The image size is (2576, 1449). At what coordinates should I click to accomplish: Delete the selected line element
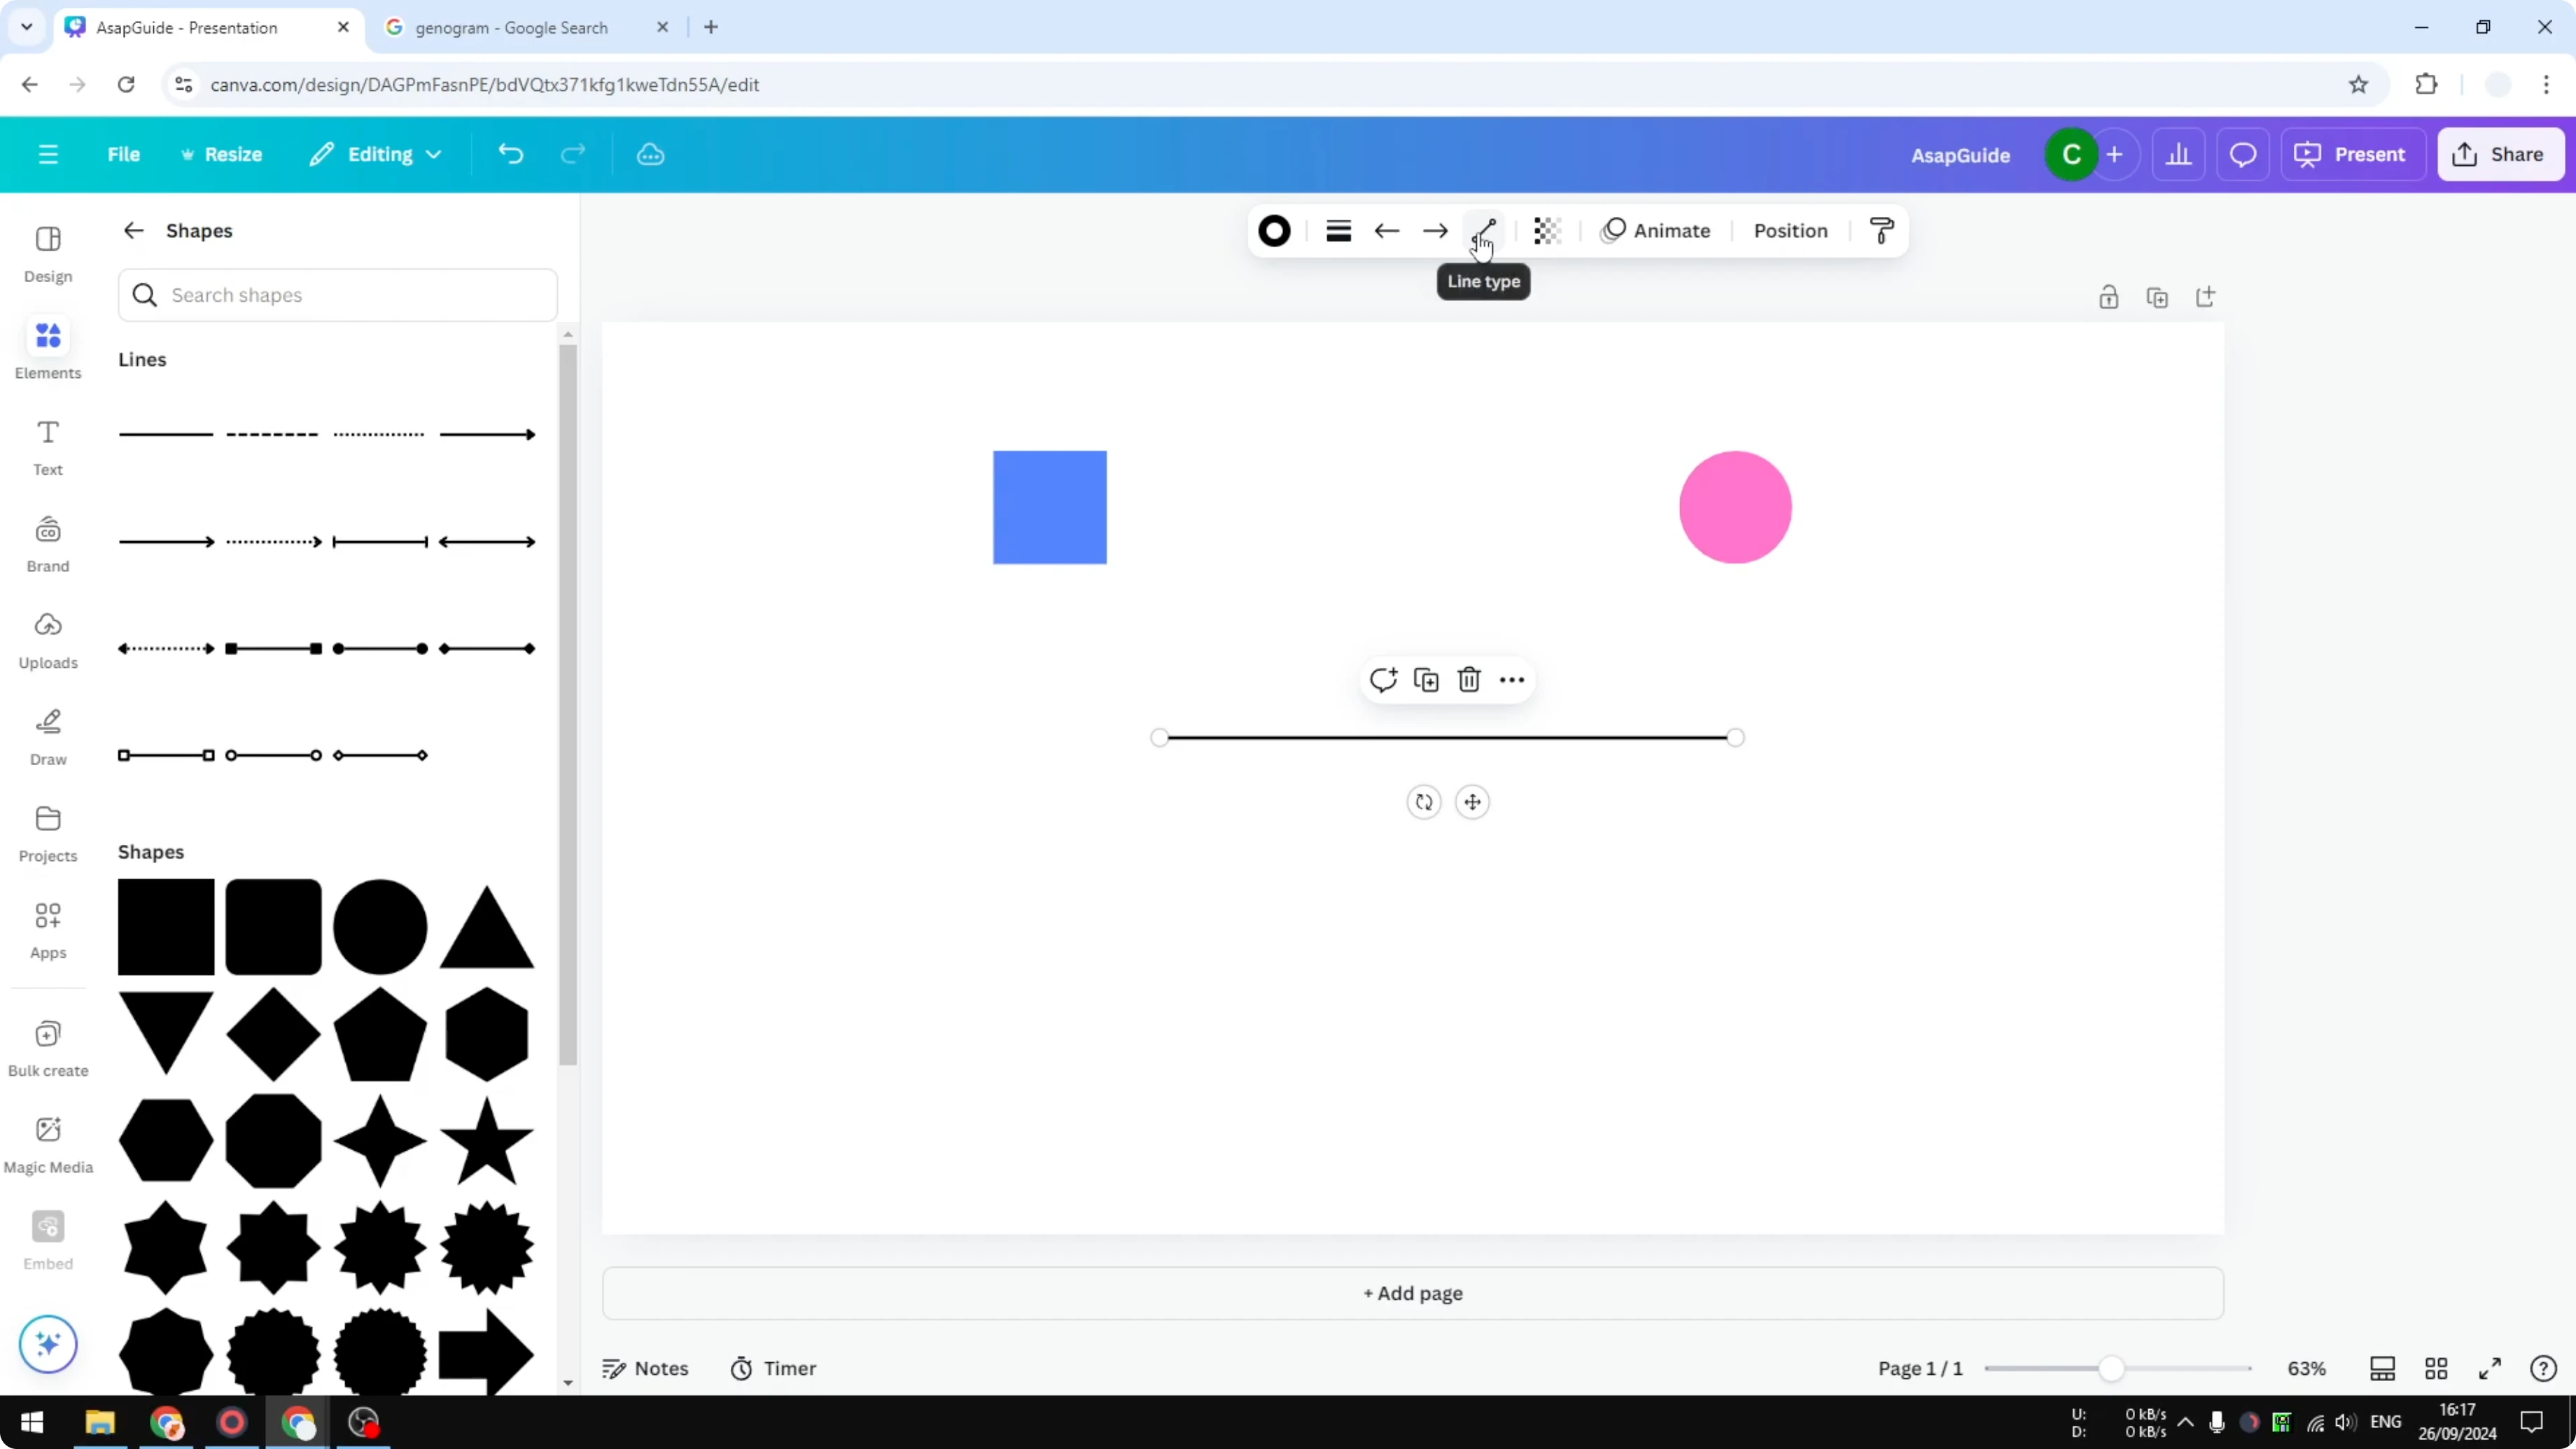[1469, 680]
